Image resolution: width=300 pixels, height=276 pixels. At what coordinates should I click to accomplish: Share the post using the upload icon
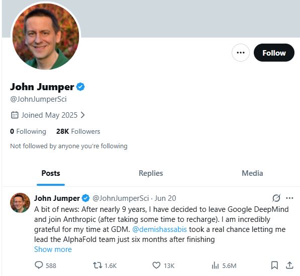(x=289, y=265)
